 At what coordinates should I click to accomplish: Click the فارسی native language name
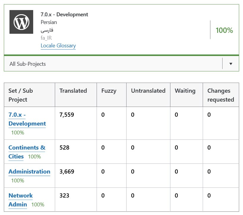[47, 30]
